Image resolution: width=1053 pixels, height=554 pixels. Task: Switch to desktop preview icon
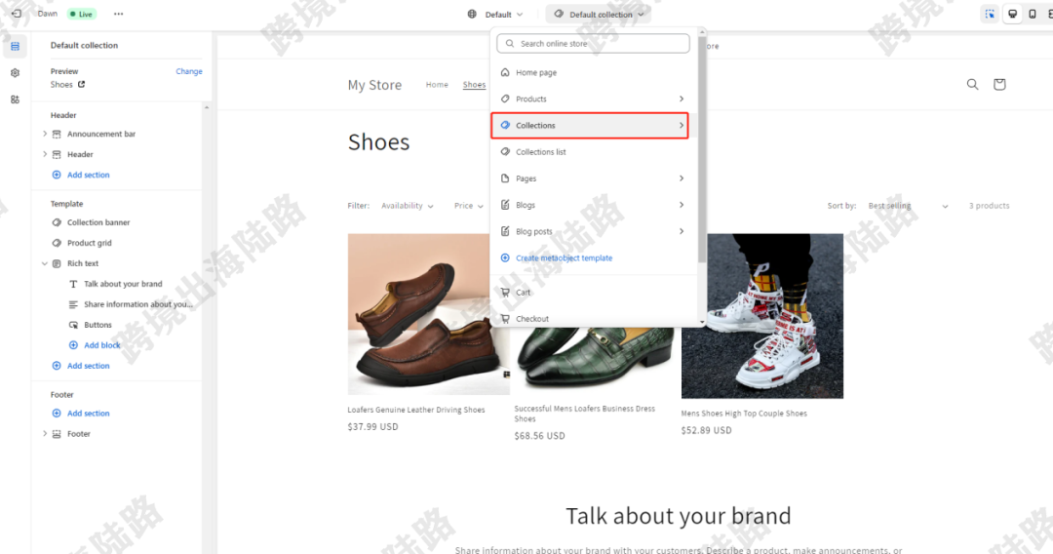click(1013, 14)
